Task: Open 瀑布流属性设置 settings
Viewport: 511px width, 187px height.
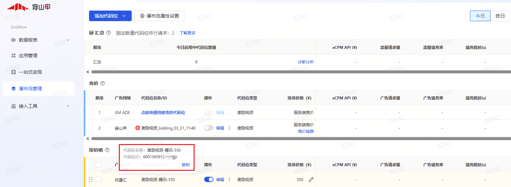Action: point(160,16)
